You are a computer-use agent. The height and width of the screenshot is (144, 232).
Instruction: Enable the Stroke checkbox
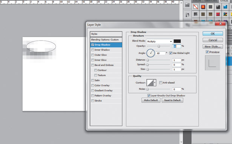coord(93,100)
